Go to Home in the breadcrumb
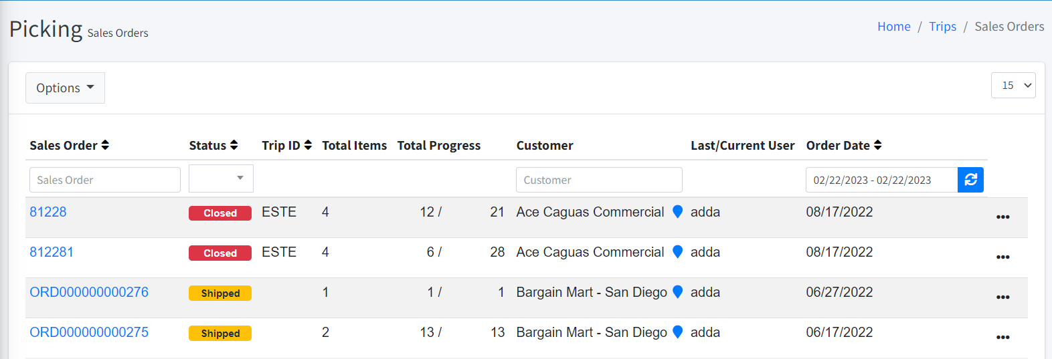 893,27
